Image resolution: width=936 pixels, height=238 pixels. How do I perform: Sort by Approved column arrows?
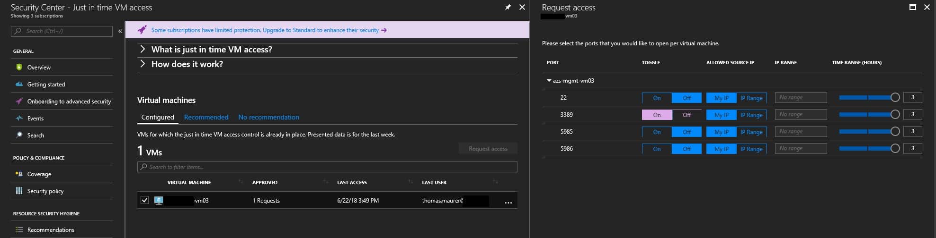(x=325, y=182)
